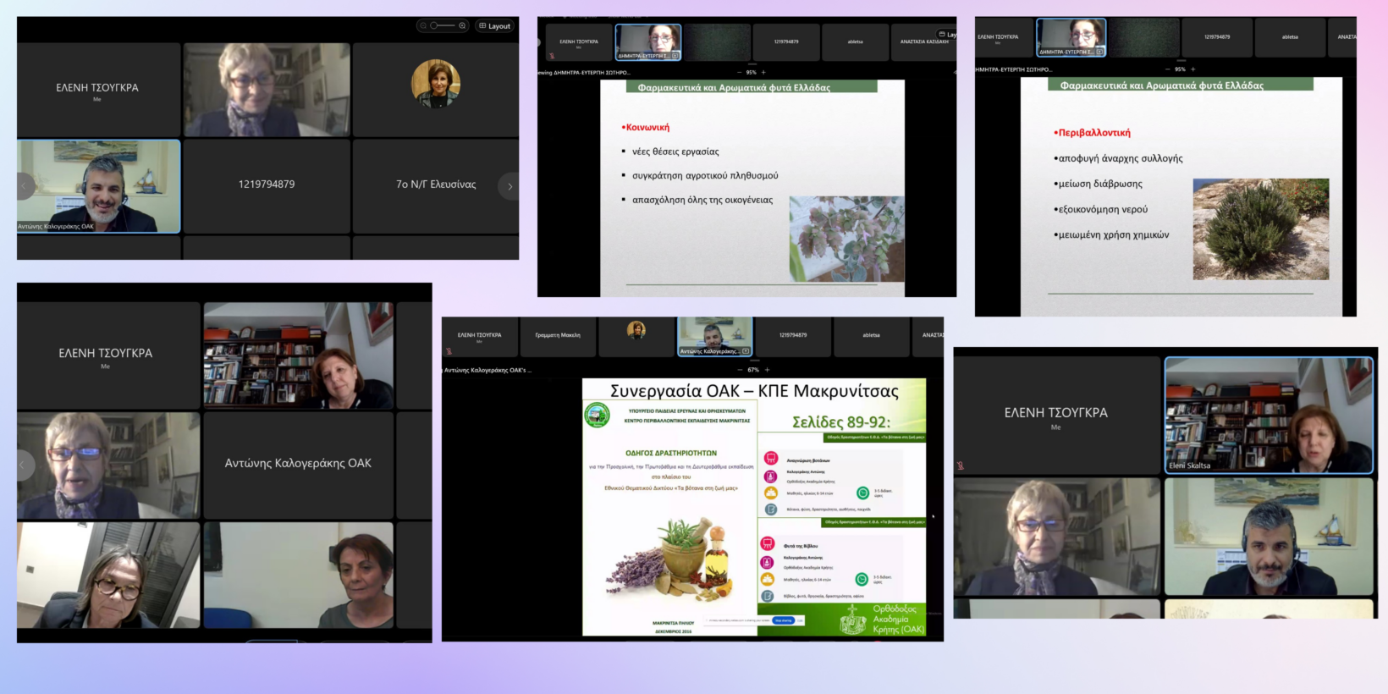Click shared-screen icon on Αντώνης Καλογεράκης thumbnail
The width and height of the screenshot is (1388, 694).
click(x=746, y=351)
